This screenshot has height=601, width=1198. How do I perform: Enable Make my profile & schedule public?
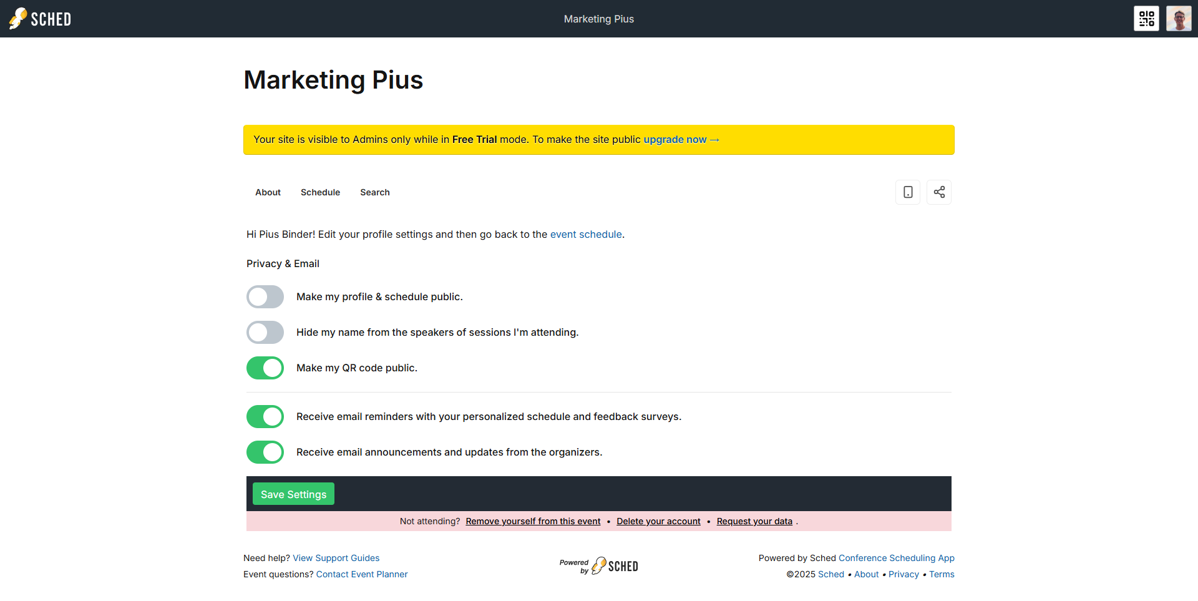pyautogui.click(x=265, y=297)
